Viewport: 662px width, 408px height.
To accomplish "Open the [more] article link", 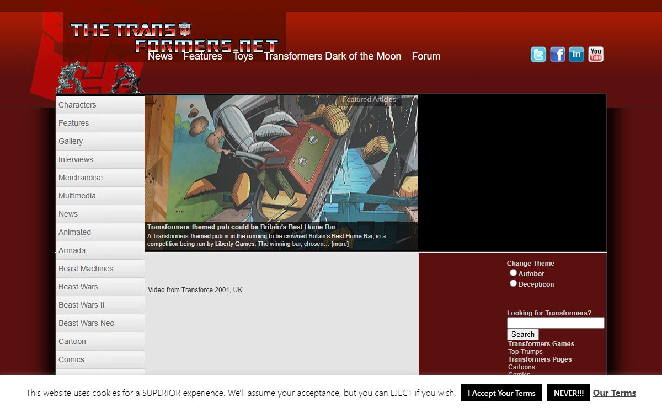I will point(340,244).
